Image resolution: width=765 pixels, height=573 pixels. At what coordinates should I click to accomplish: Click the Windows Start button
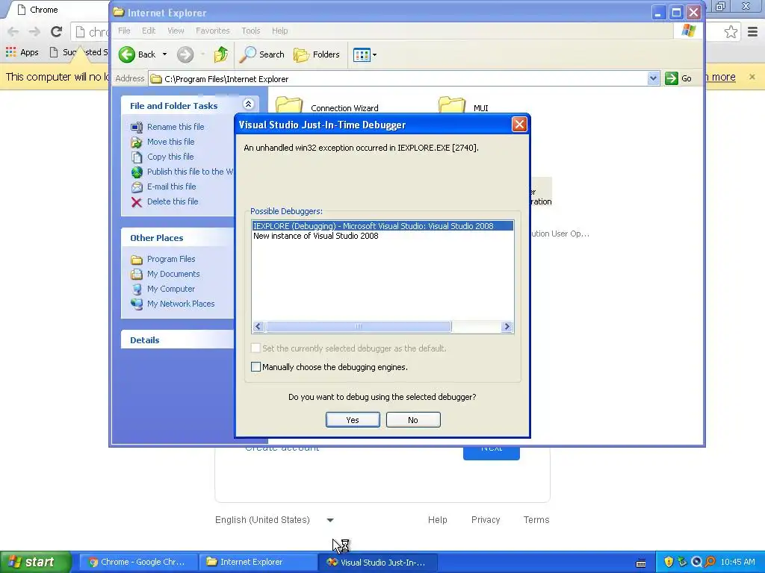36,562
